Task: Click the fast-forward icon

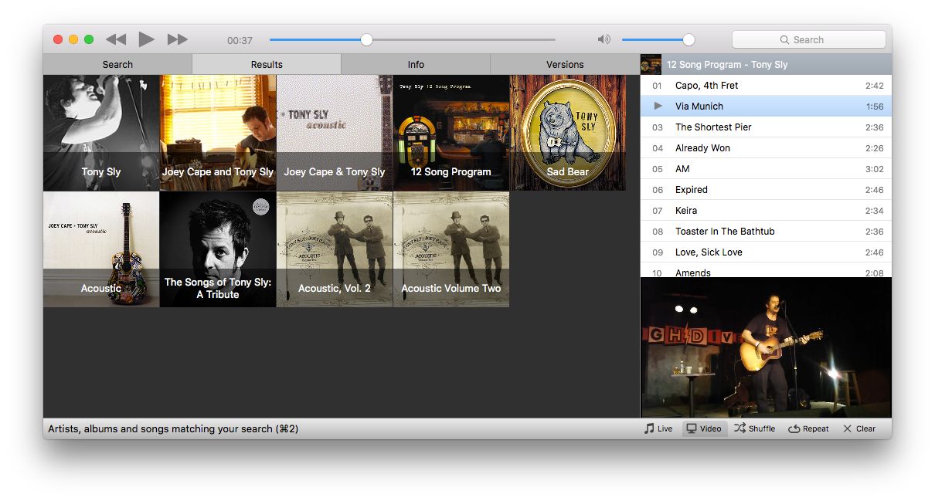Action: point(178,39)
